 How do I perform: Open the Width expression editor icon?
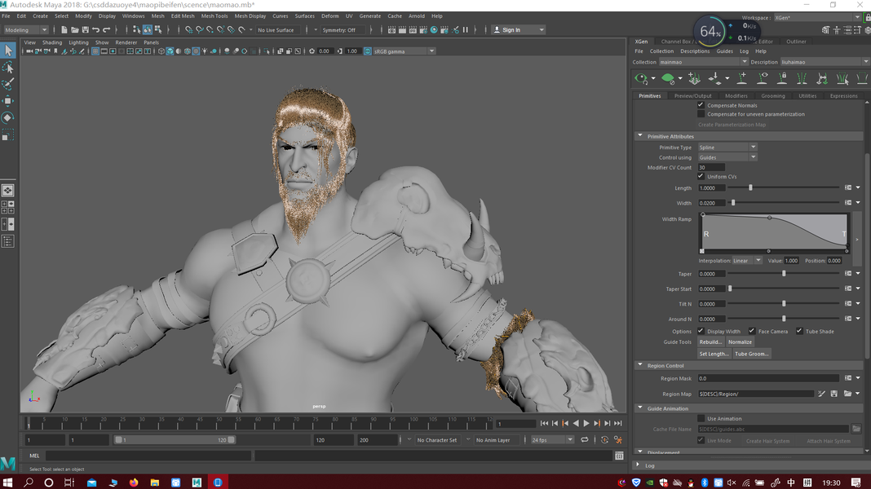point(848,203)
